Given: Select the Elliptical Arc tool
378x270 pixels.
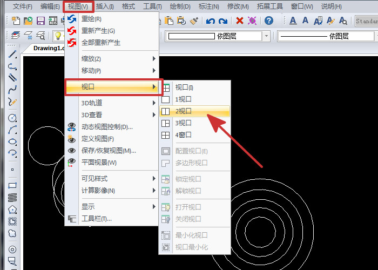Looking at the screenshot, I should (12, 153).
